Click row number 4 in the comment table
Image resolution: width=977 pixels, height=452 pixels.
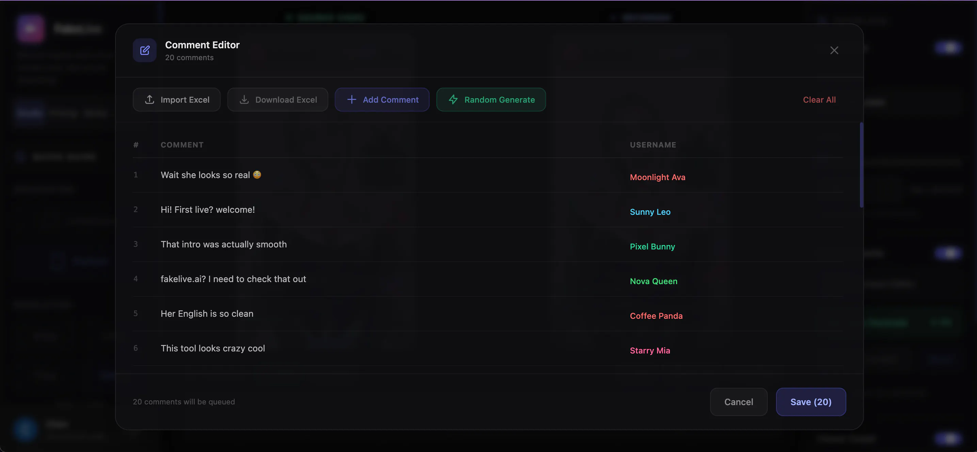(x=135, y=279)
